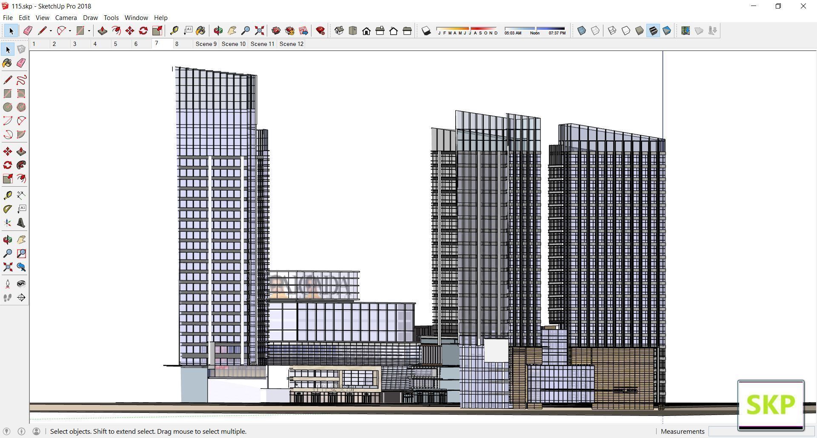Switch to Hidden Line style
817x438 pixels.
[x=626, y=31]
